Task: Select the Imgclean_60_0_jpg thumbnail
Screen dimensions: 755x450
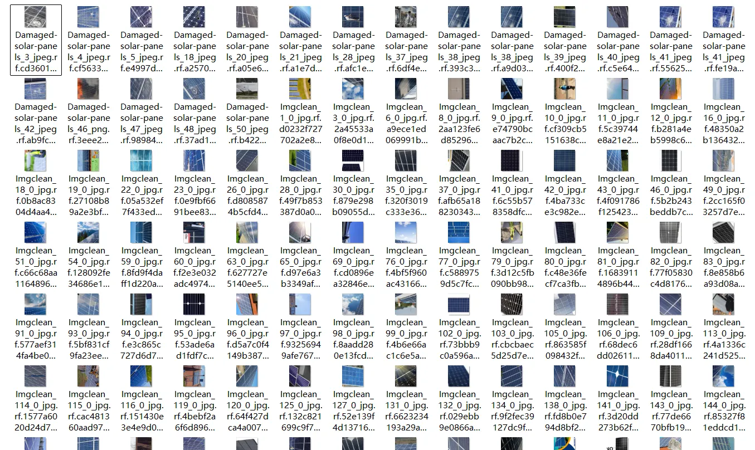Action: click(194, 233)
